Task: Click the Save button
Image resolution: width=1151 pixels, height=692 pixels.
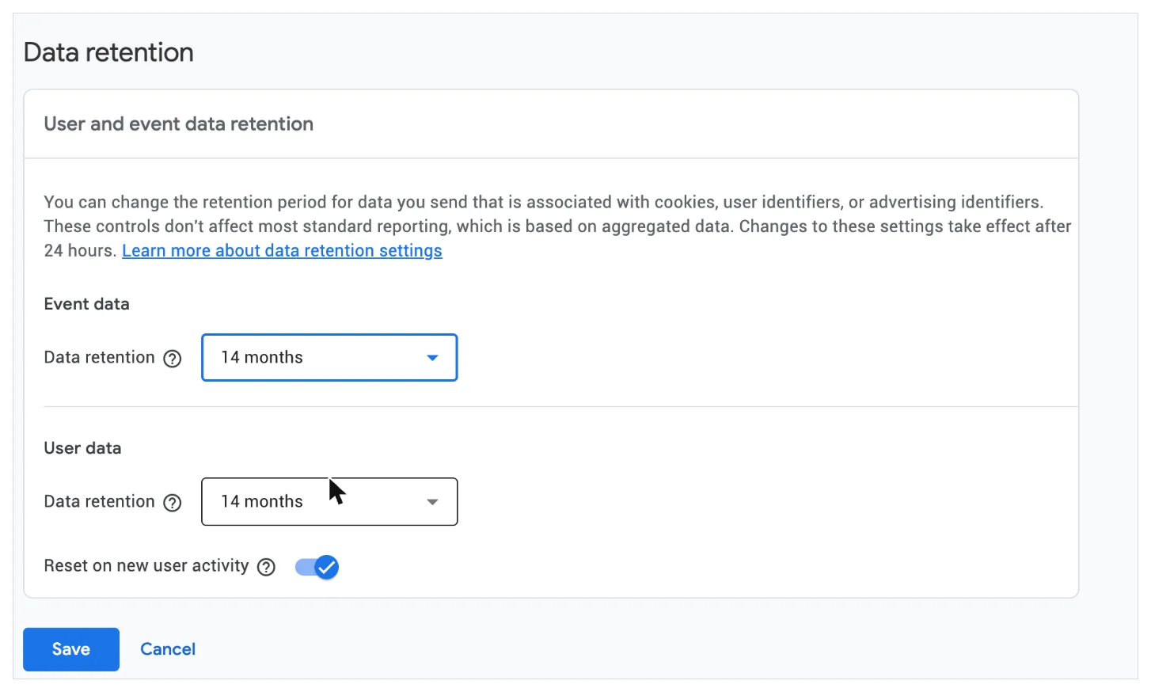Action: pos(71,649)
